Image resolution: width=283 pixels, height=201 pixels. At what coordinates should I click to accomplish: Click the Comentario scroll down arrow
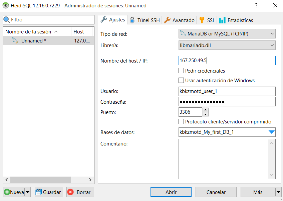[x=271, y=175]
